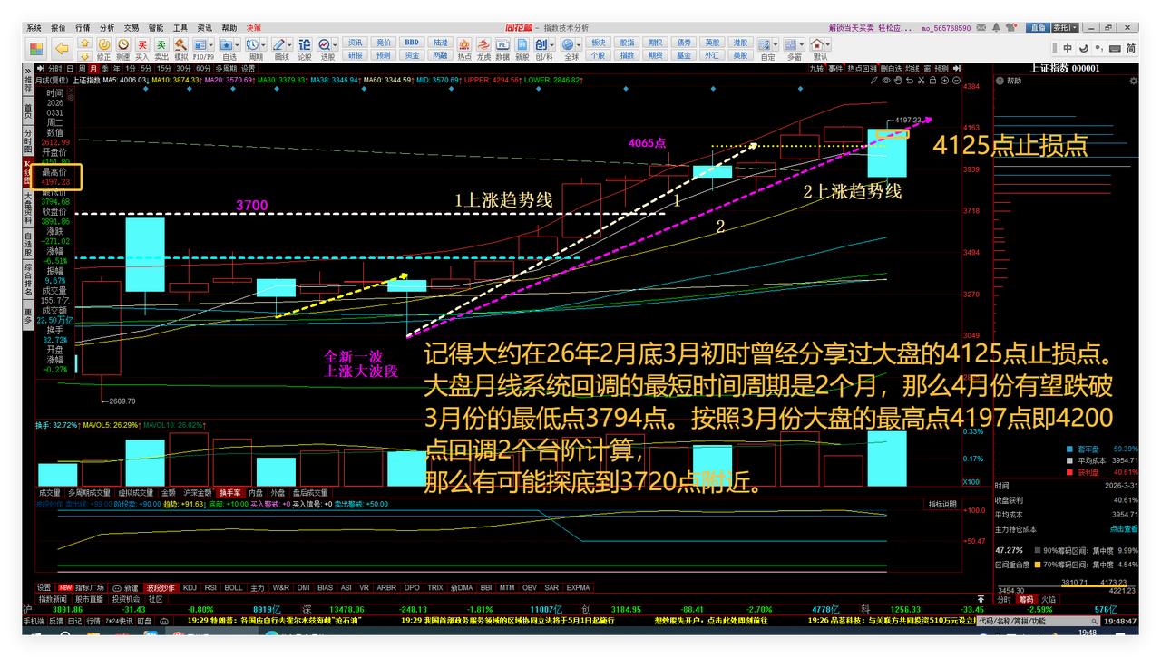This screenshot has width=1161, height=657.
Task: Click the 陆港 toolbar button
Action: (440, 43)
